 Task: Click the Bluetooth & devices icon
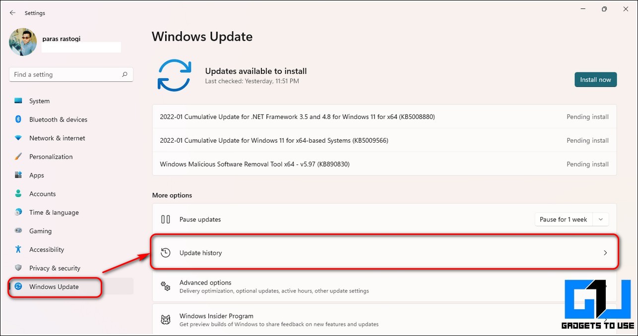[x=18, y=119]
